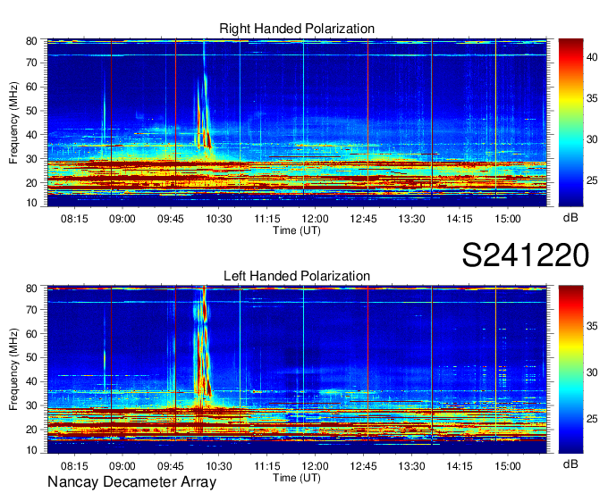
Task: Click the 12:45 tick of Right Handed plot
Action: point(363,219)
